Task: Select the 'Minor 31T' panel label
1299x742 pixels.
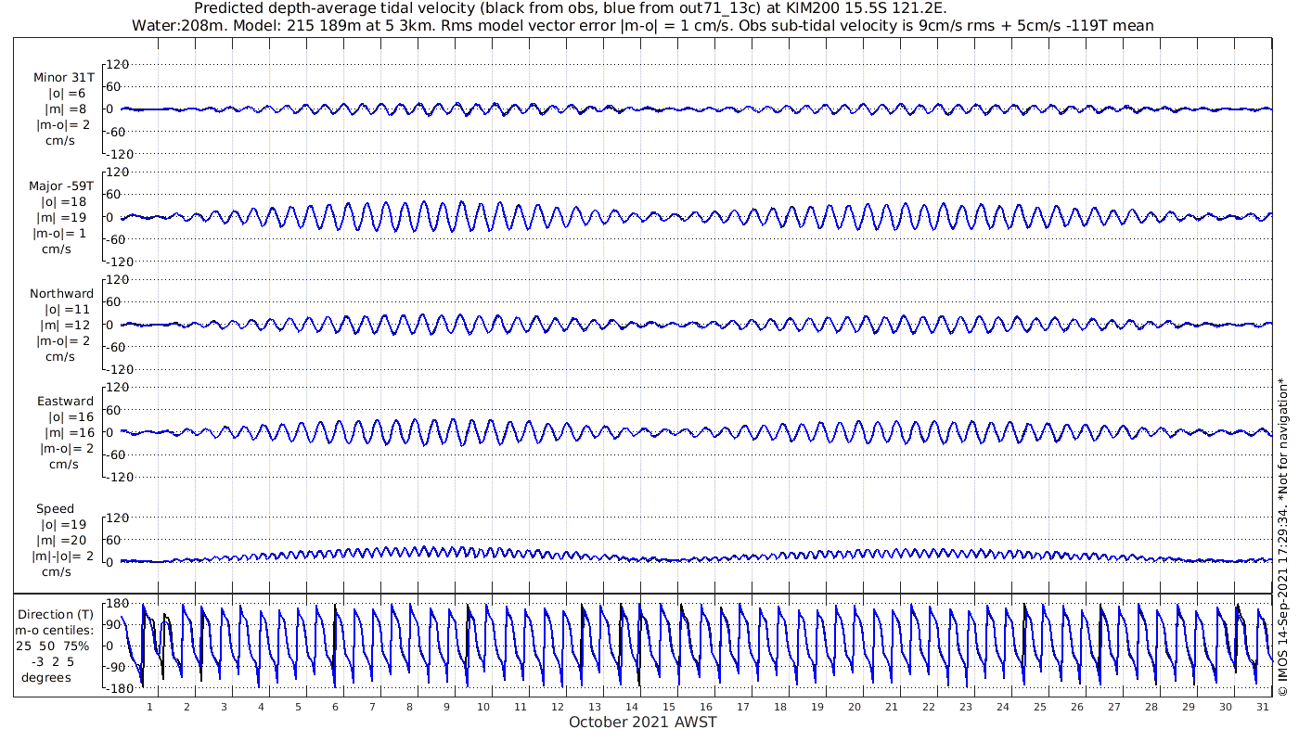Action: [63, 78]
